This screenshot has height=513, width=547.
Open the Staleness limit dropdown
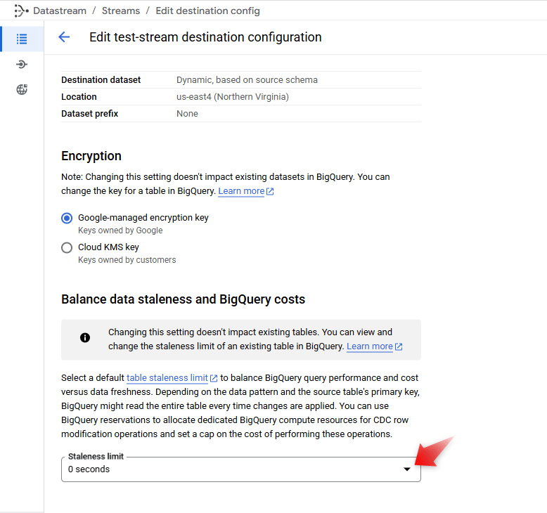(241, 469)
